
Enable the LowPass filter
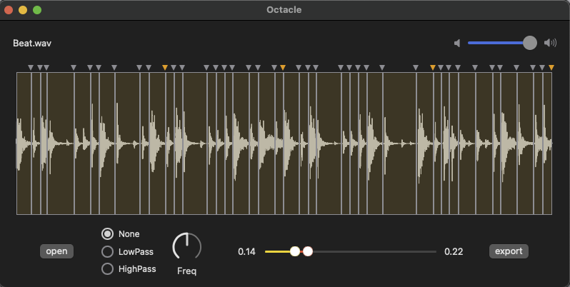tap(108, 251)
